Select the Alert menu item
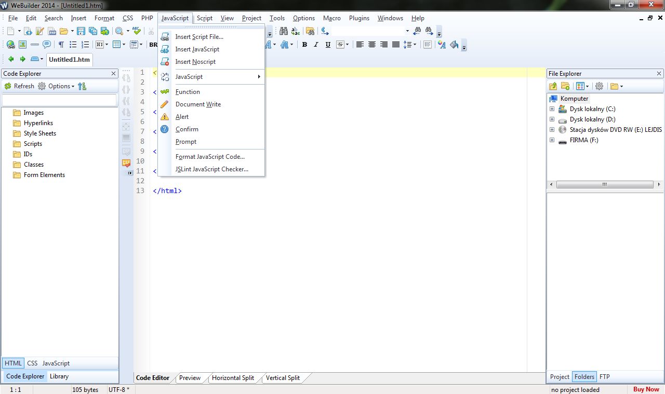665x394 pixels. tap(211, 117)
